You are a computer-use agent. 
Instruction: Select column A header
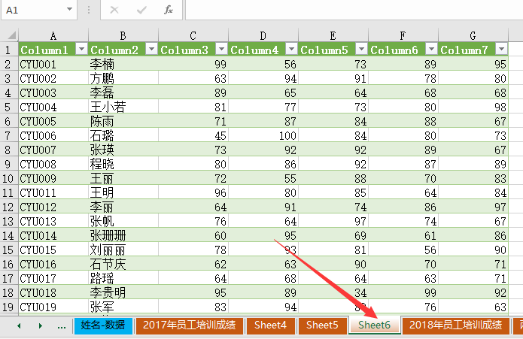(x=53, y=35)
